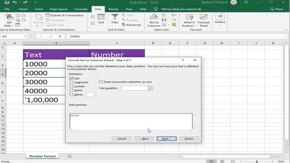Select cell containing '1,00,000
The width and height of the screenshot is (290, 163).
click(x=44, y=100)
